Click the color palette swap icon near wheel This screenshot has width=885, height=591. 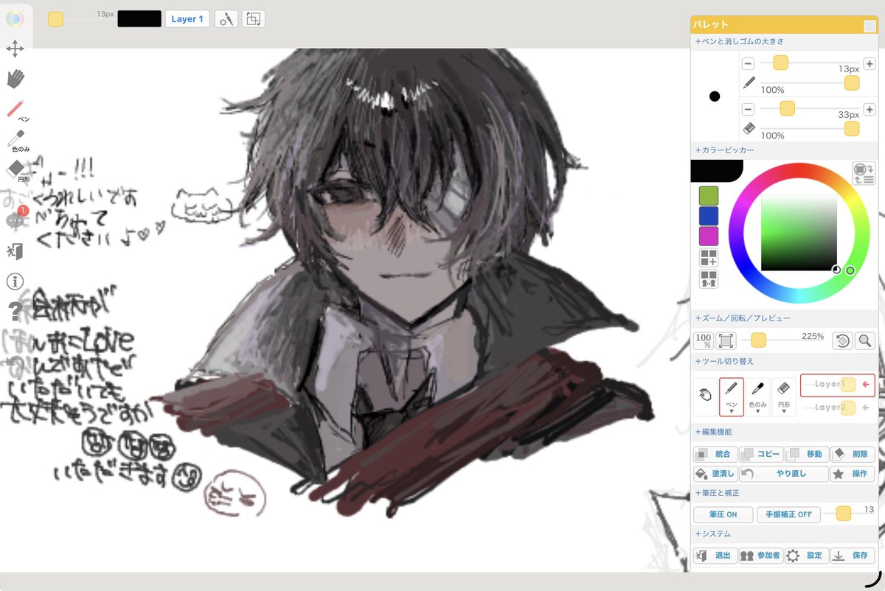(863, 174)
